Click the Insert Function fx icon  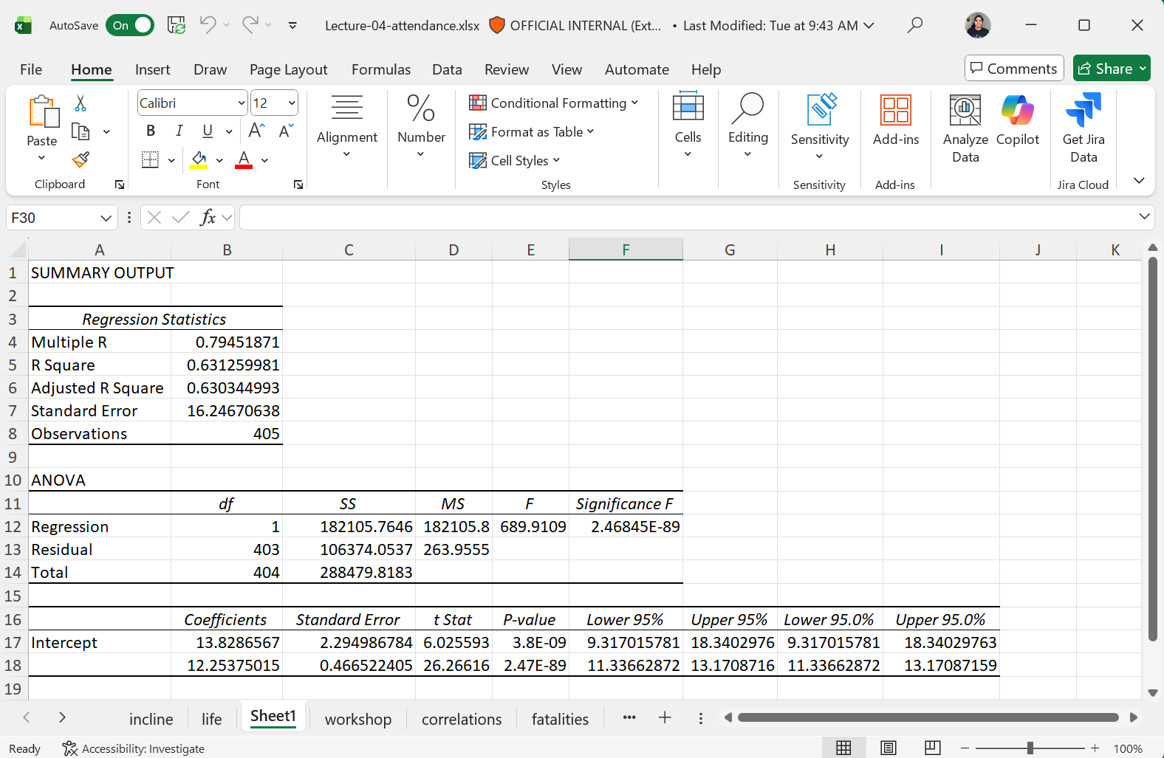(208, 218)
